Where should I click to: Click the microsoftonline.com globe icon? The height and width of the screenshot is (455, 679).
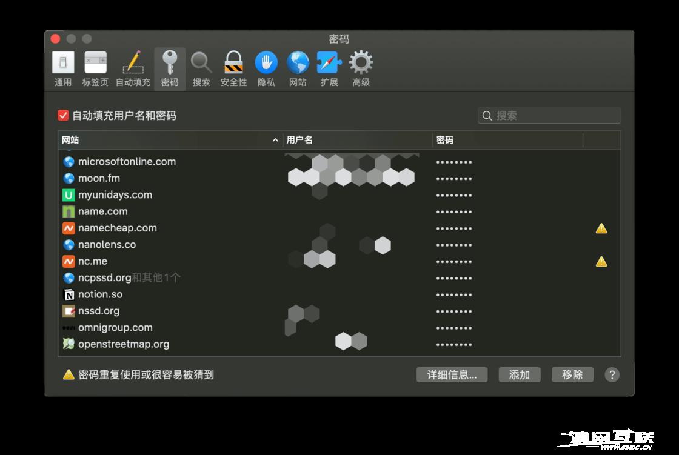[x=69, y=162]
